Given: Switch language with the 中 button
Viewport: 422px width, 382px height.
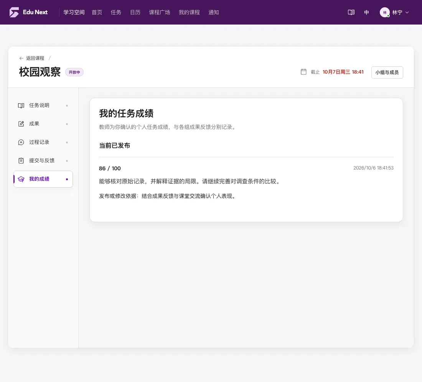Looking at the screenshot, I should tap(366, 12).
